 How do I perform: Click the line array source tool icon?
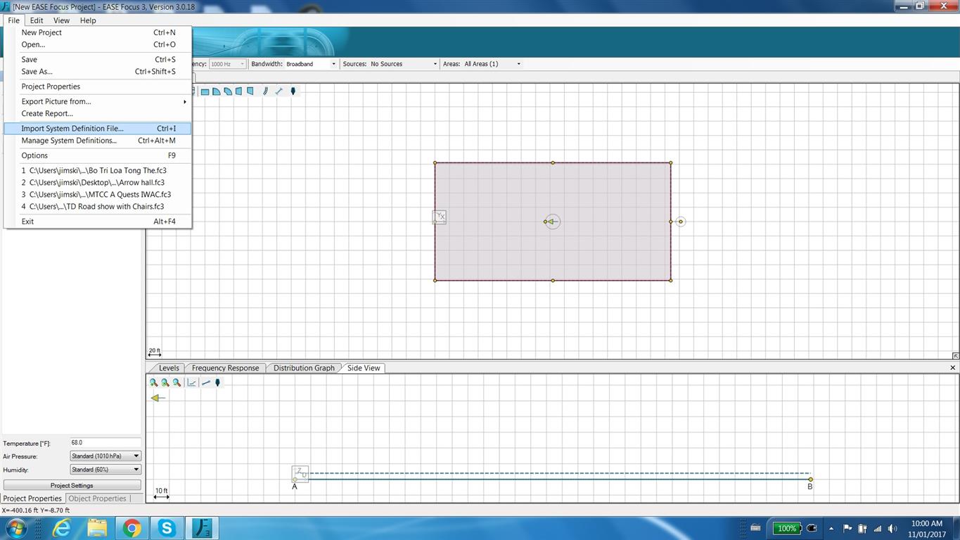pos(265,91)
